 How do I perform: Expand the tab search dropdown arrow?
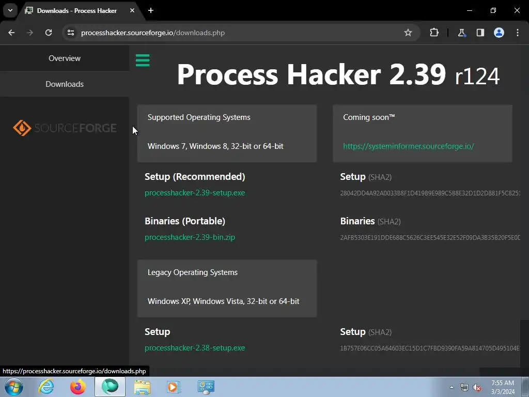pos(10,10)
